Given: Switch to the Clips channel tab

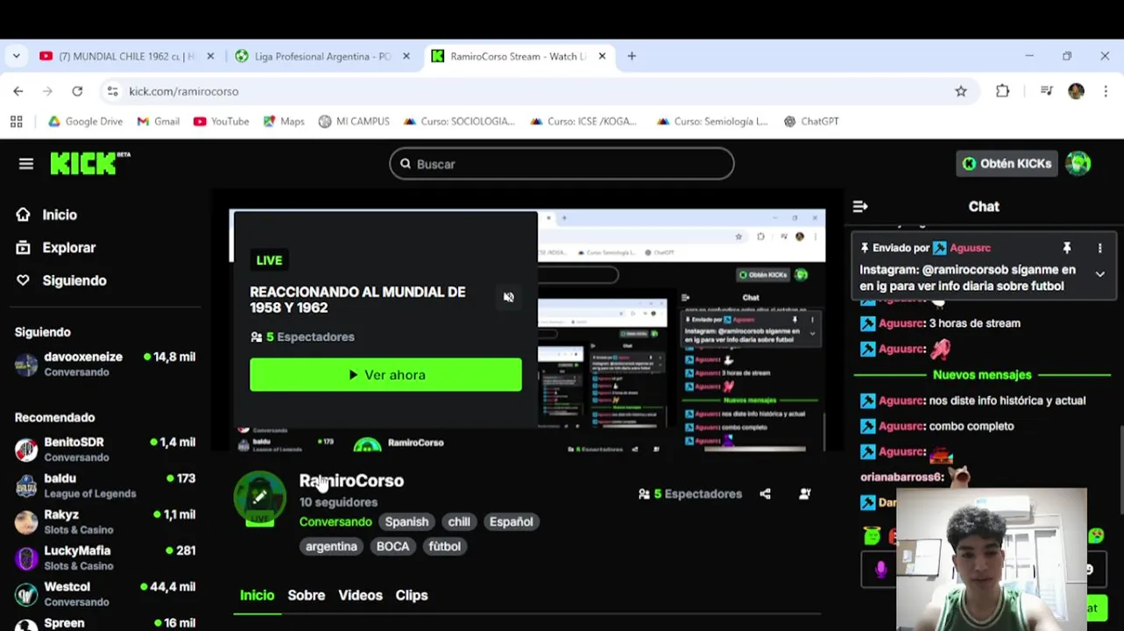Looking at the screenshot, I should pos(411,595).
